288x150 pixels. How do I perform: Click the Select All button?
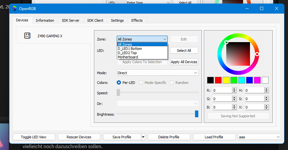point(184,50)
